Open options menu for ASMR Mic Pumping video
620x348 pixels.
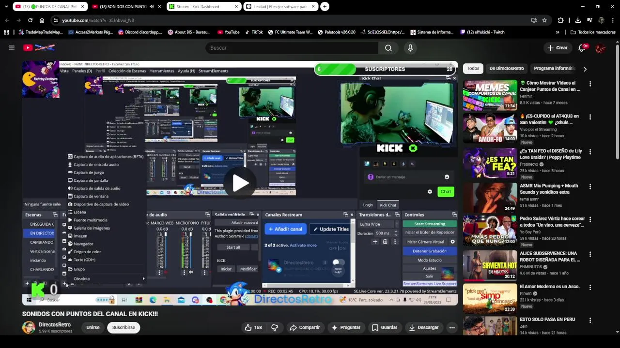point(590,187)
